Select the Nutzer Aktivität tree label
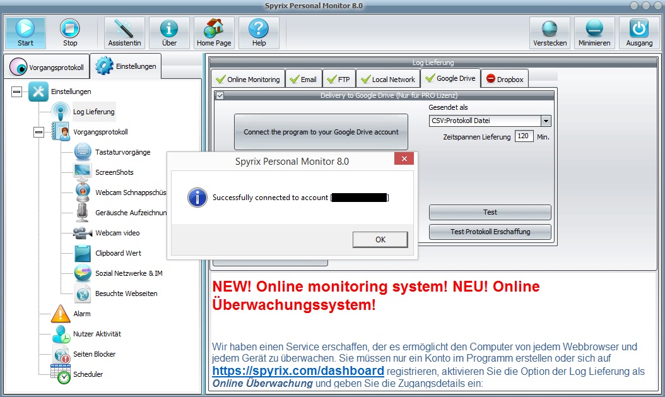Screen dimensions: 665x397 pos(97,334)
